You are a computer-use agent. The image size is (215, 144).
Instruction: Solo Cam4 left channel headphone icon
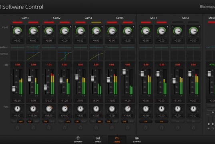click(x=112, y=128)
